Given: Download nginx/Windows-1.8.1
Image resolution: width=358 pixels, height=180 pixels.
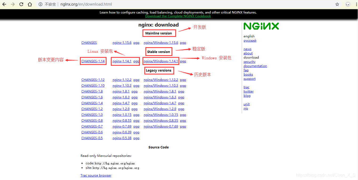Looking at the screenshot, I should 160,91.
